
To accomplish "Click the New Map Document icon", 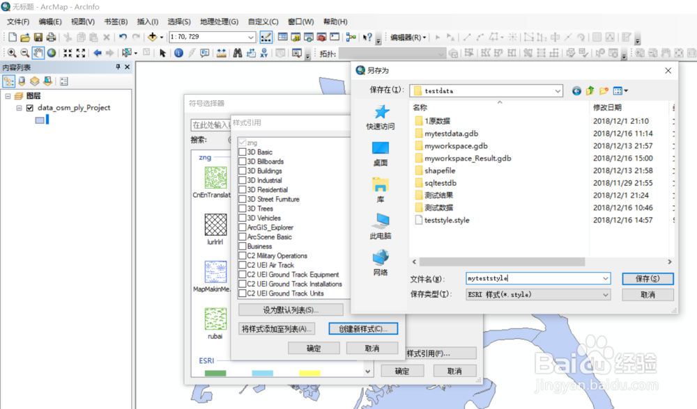I will (x=13, y=38).
